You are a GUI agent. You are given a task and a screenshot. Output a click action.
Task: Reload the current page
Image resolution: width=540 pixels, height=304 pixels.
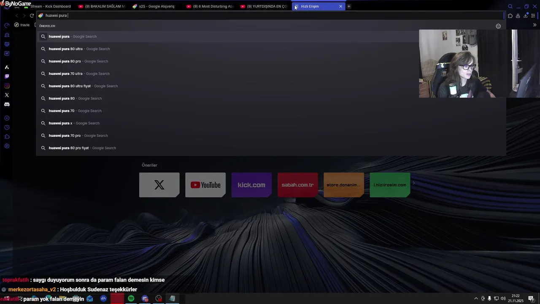tap(32, 16)
